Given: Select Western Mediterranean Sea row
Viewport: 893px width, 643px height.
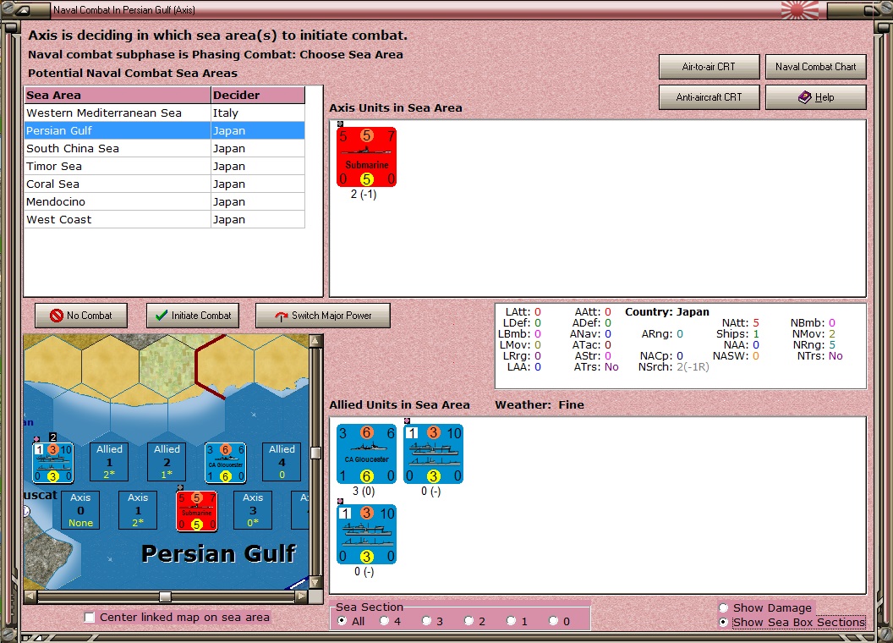Looking at the screenshot, I should (165, 113).
